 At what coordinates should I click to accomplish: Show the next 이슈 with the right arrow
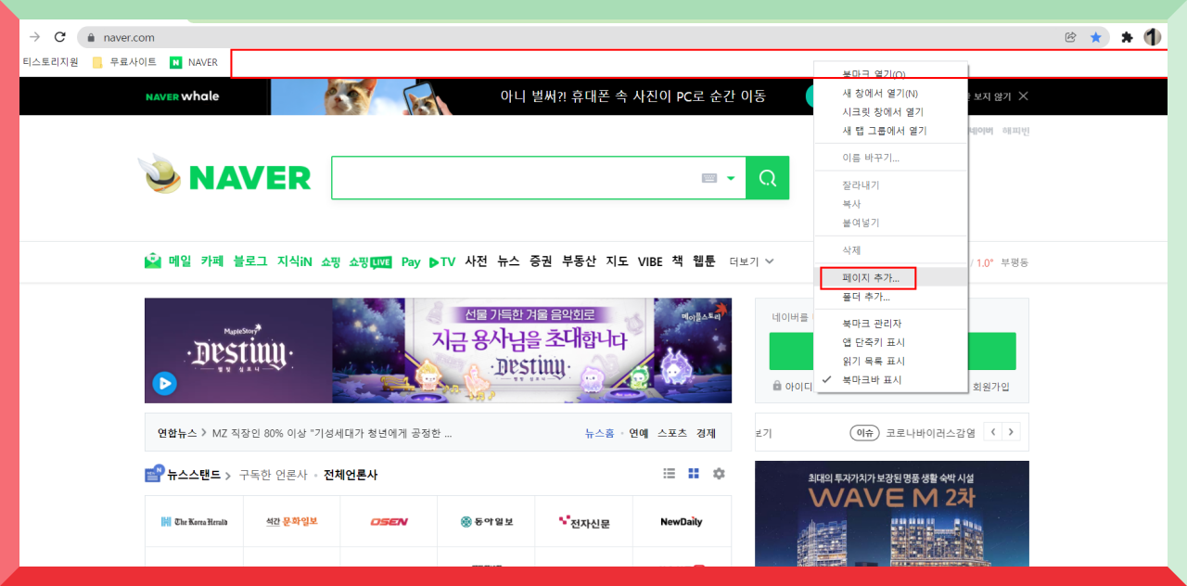click(x=1013, y=431)
